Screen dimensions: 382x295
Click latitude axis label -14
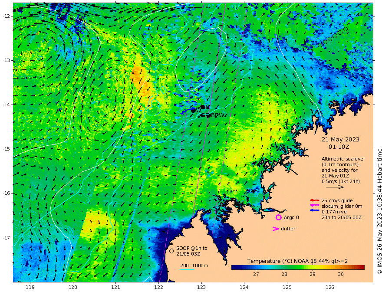[7, 105]
